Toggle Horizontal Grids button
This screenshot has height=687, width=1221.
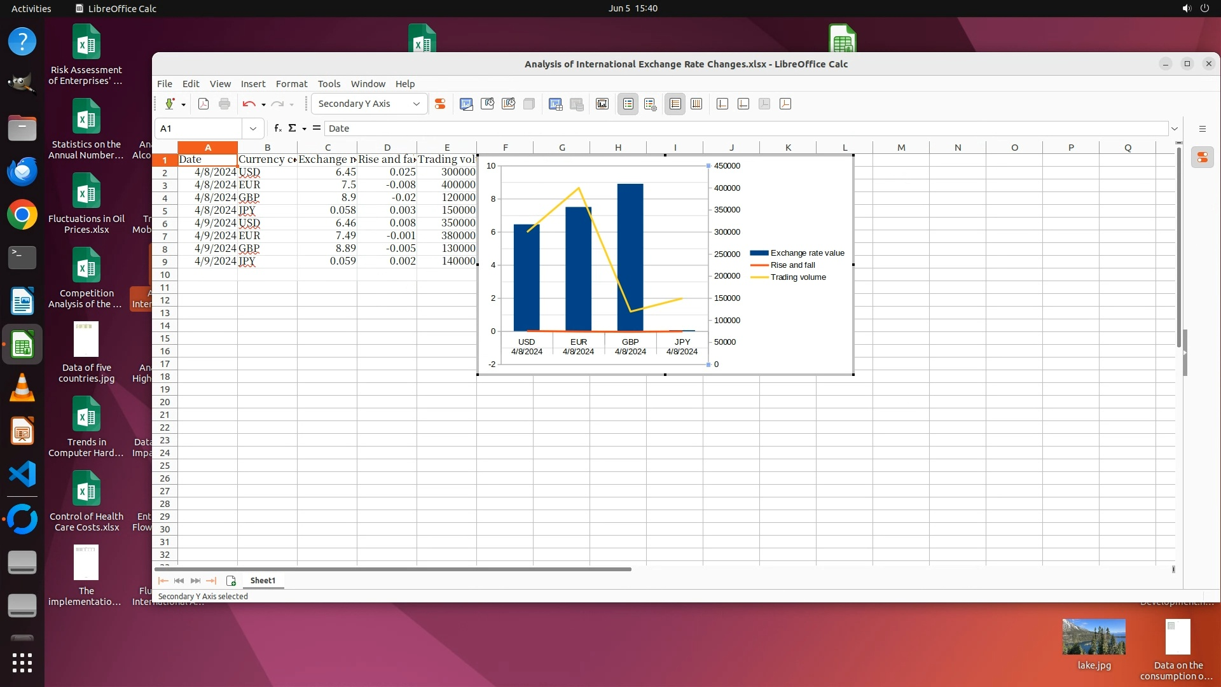[675, 104]
